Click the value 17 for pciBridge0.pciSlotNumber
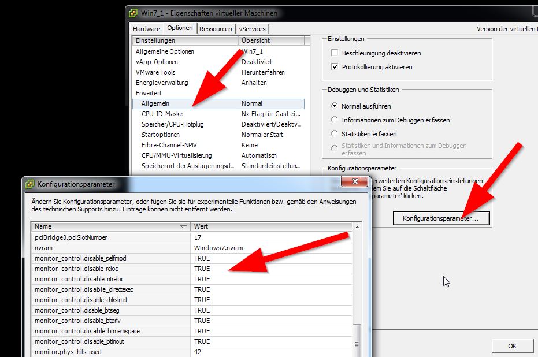The width and height of the screenshot is (538, 357). (x=198, y=237)
